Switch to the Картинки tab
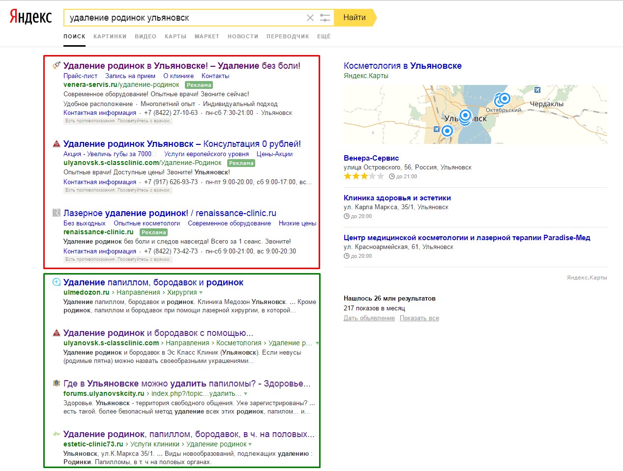The width and height of the screenshot is (623, 471). (x=110, y=36)
